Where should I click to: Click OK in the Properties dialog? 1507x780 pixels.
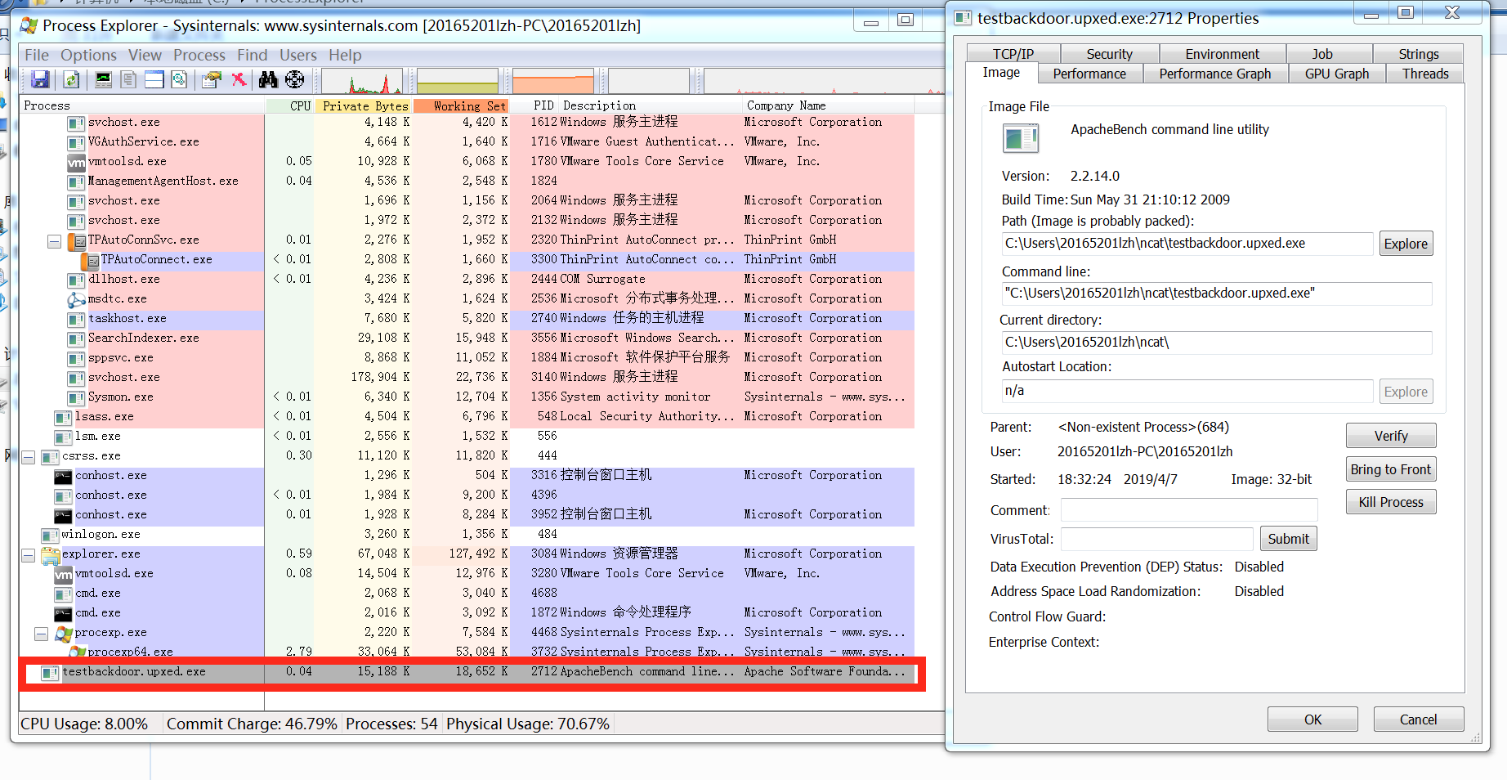1312,719
